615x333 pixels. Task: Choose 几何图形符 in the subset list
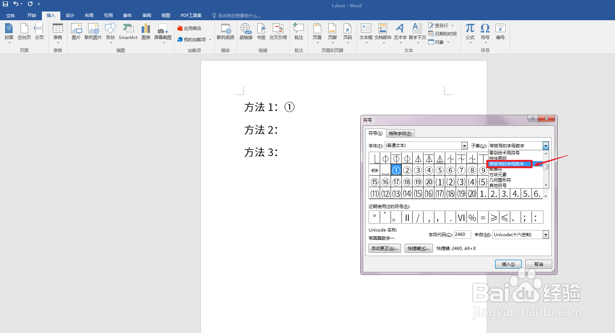(x=500, y=180)
